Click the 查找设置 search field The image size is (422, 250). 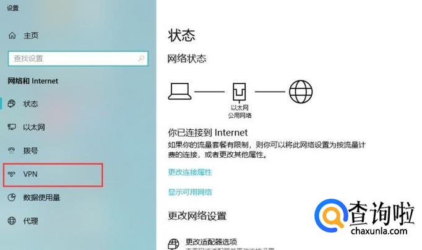click(x=78, y=58)
